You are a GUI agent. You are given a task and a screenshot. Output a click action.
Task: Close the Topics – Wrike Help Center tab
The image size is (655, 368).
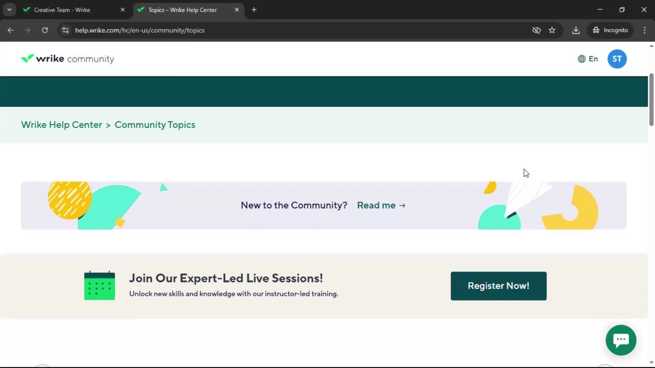tap(237, 10)
